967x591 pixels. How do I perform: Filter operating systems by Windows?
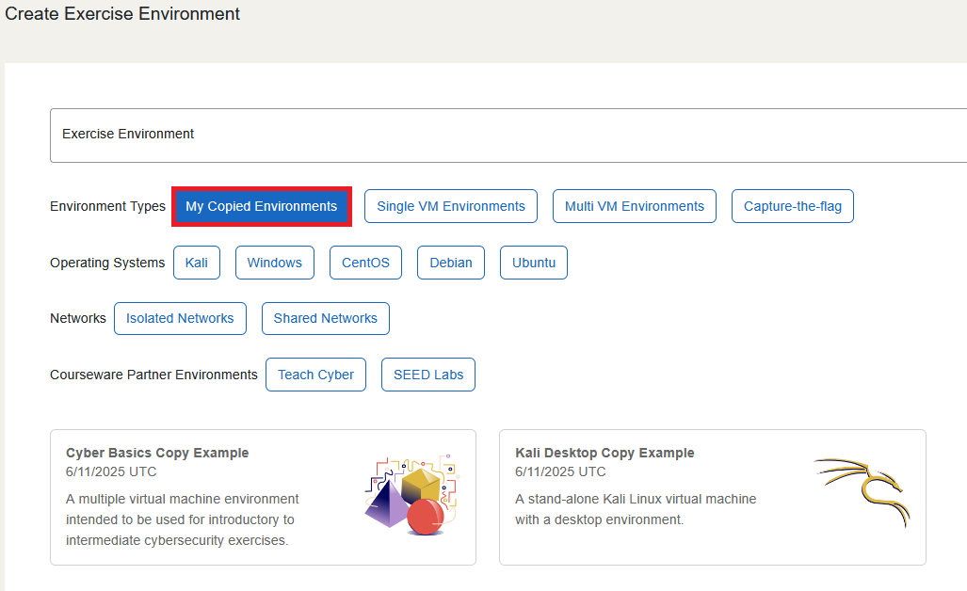coord(274,263)
